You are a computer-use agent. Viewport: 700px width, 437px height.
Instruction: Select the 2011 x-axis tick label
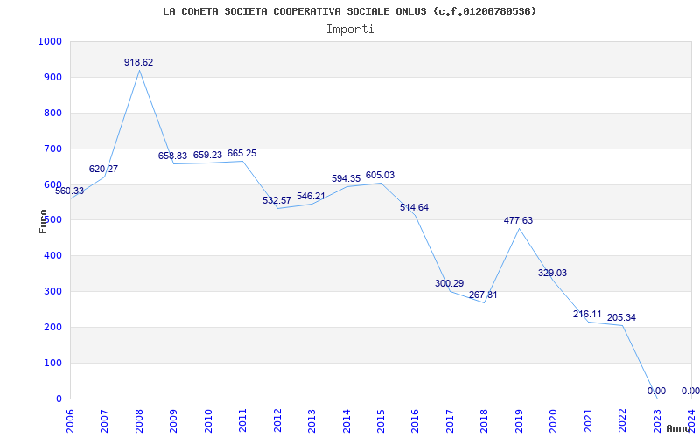pyautogui.click(x=243, y=421)
